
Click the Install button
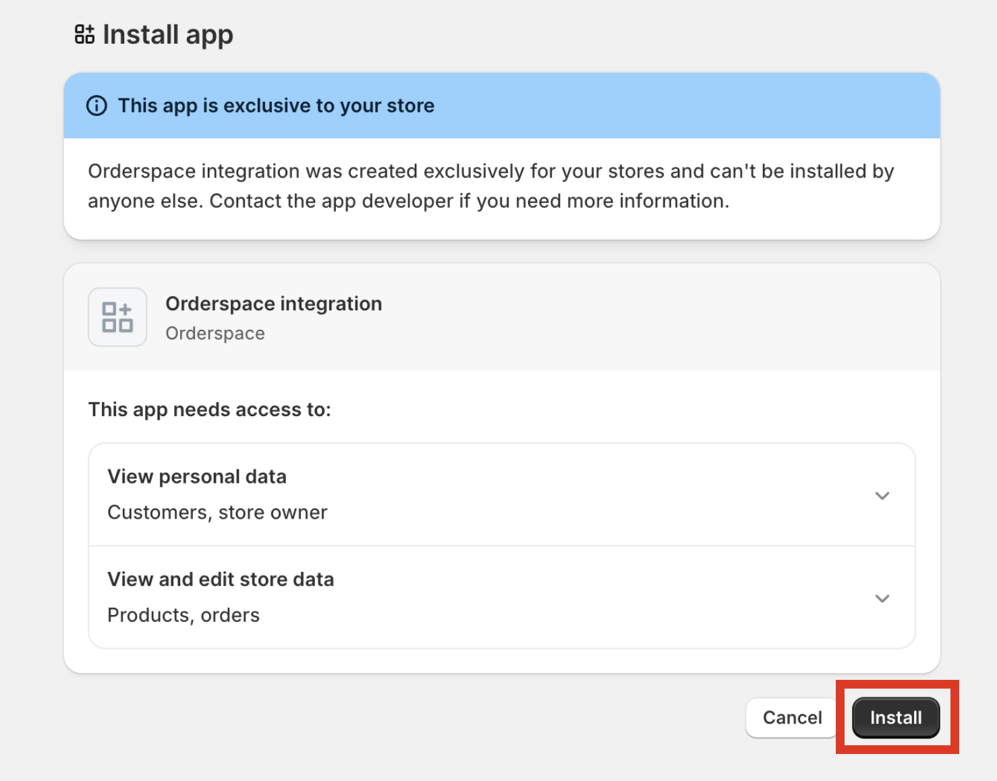click(x=896, y=718)
